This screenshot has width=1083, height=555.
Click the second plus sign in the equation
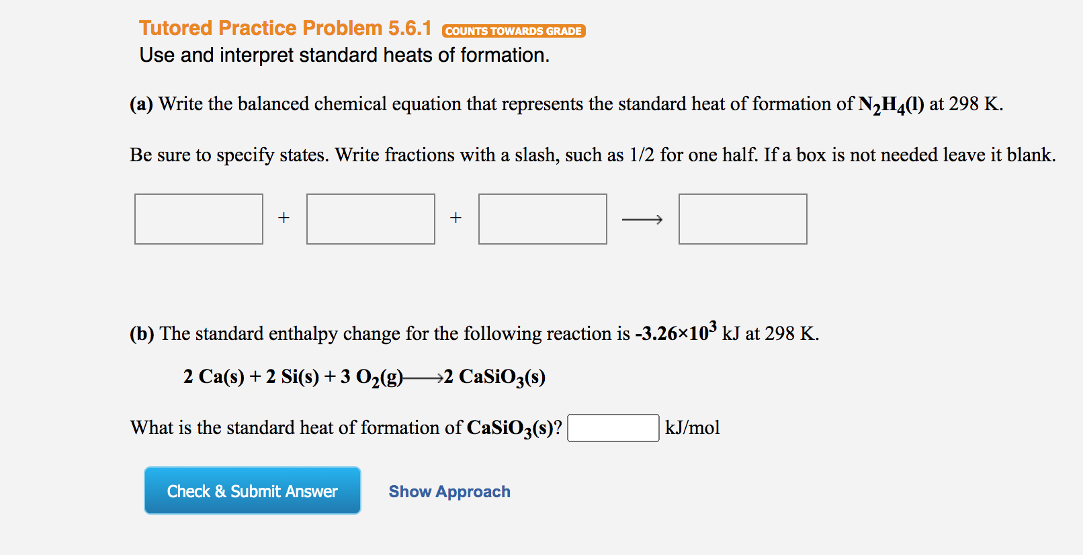(457, 217)
